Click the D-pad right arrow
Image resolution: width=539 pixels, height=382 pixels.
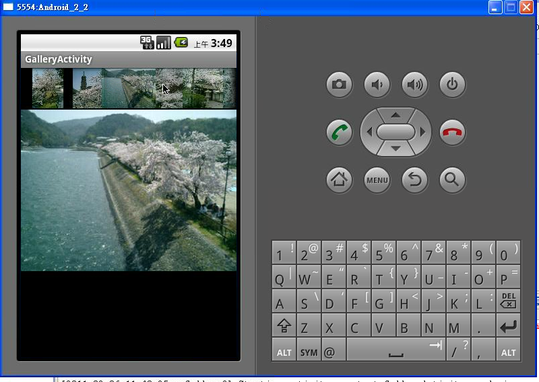coord(422,132)
